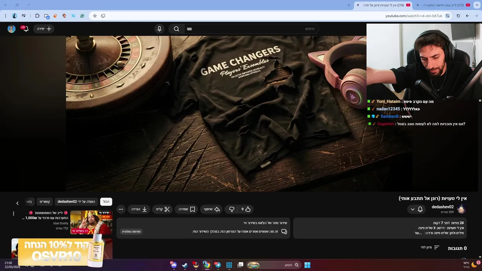The image size is (482, 271).
Task: Open a new browser tab
Action: pyautogui.click(x=349, y=5)
